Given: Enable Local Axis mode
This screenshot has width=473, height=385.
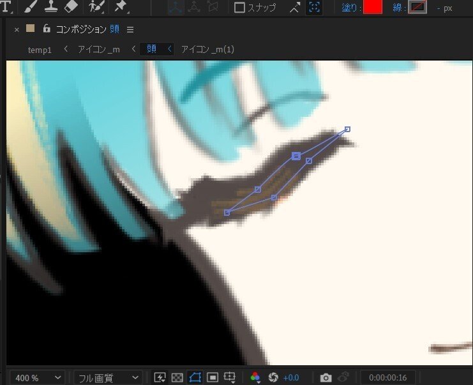Looking at the screenshot, I should 176,7.
